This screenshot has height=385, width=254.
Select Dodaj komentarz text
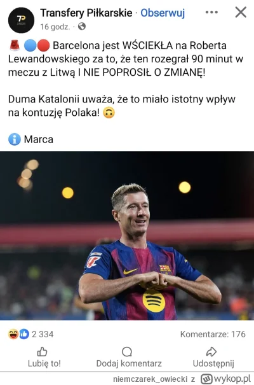(x=129, y=363)
